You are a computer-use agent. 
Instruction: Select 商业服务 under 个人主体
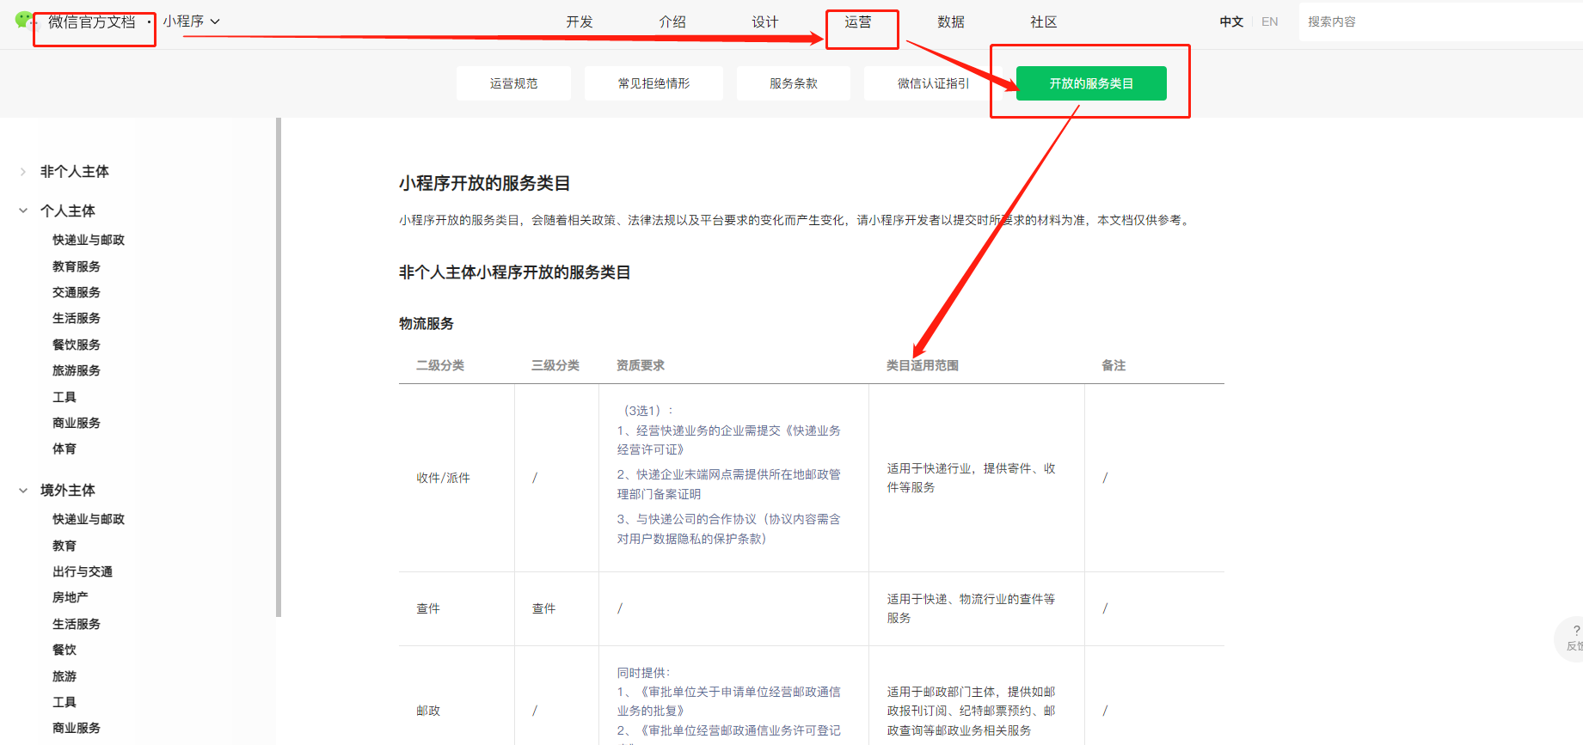pos(77,423)
